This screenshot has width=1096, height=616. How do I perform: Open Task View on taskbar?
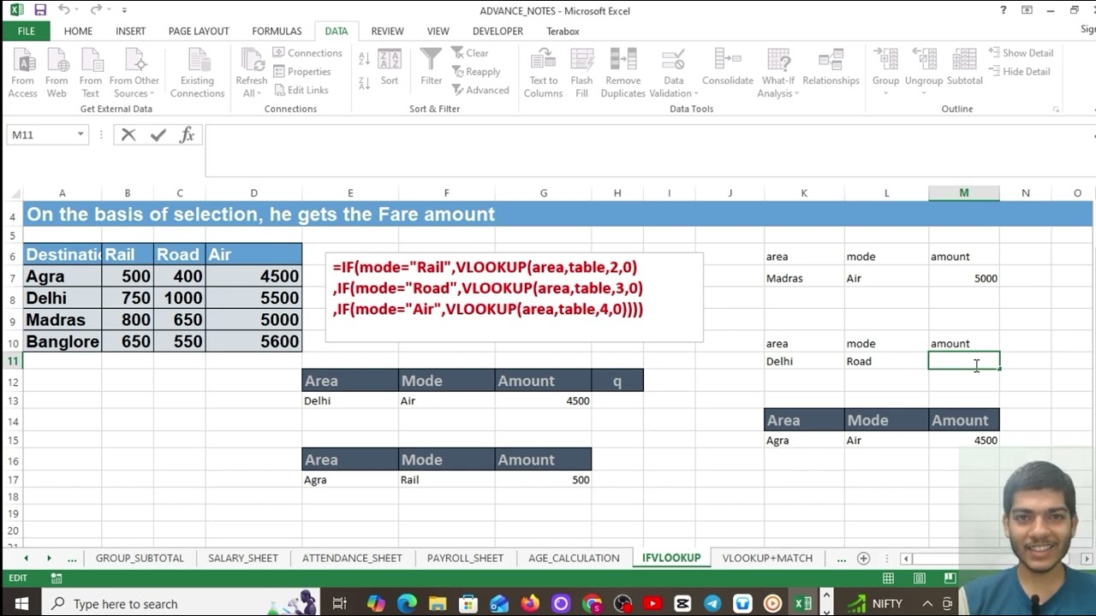pos(339,603)
